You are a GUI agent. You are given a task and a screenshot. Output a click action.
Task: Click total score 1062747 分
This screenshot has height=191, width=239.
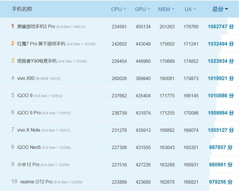pos(221,27)
